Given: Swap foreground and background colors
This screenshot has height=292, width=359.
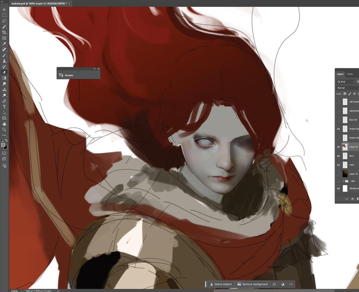Looking at the screenshot, I should click(6, 140).
